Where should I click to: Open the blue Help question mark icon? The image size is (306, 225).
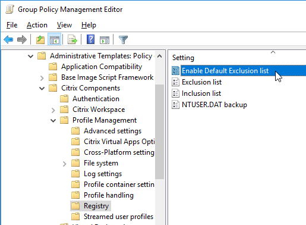pos(90,39)
